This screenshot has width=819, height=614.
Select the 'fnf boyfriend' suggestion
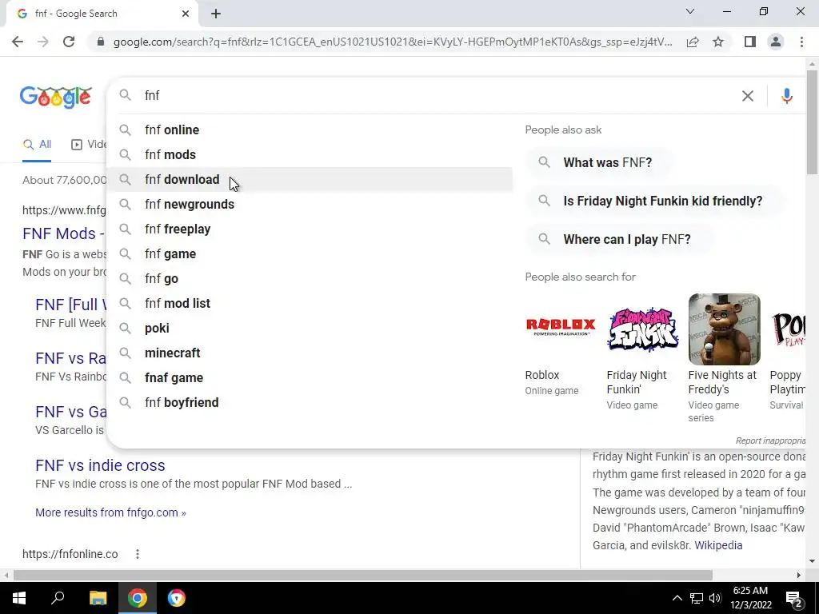(310, 403)
